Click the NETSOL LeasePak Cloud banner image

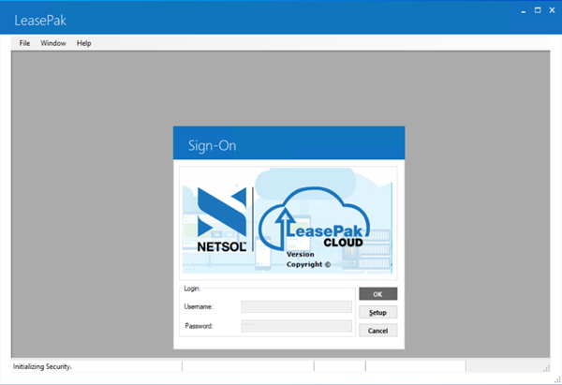tap(288, 221)
